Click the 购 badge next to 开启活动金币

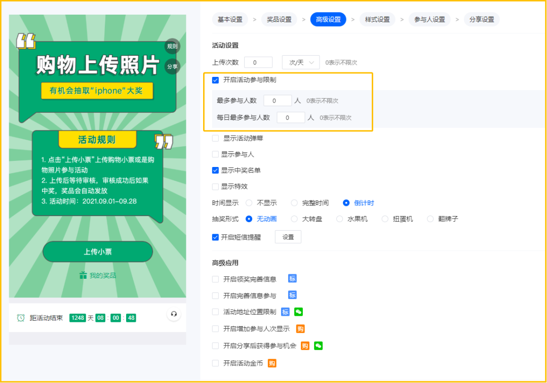pos(272,363)
